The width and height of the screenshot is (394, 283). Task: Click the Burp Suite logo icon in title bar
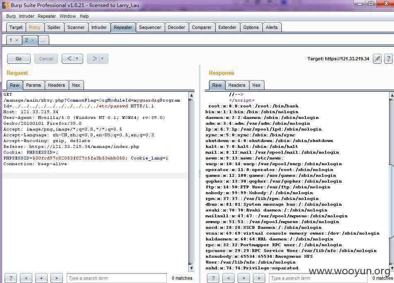pyautogui.click(x=5, y=5)
